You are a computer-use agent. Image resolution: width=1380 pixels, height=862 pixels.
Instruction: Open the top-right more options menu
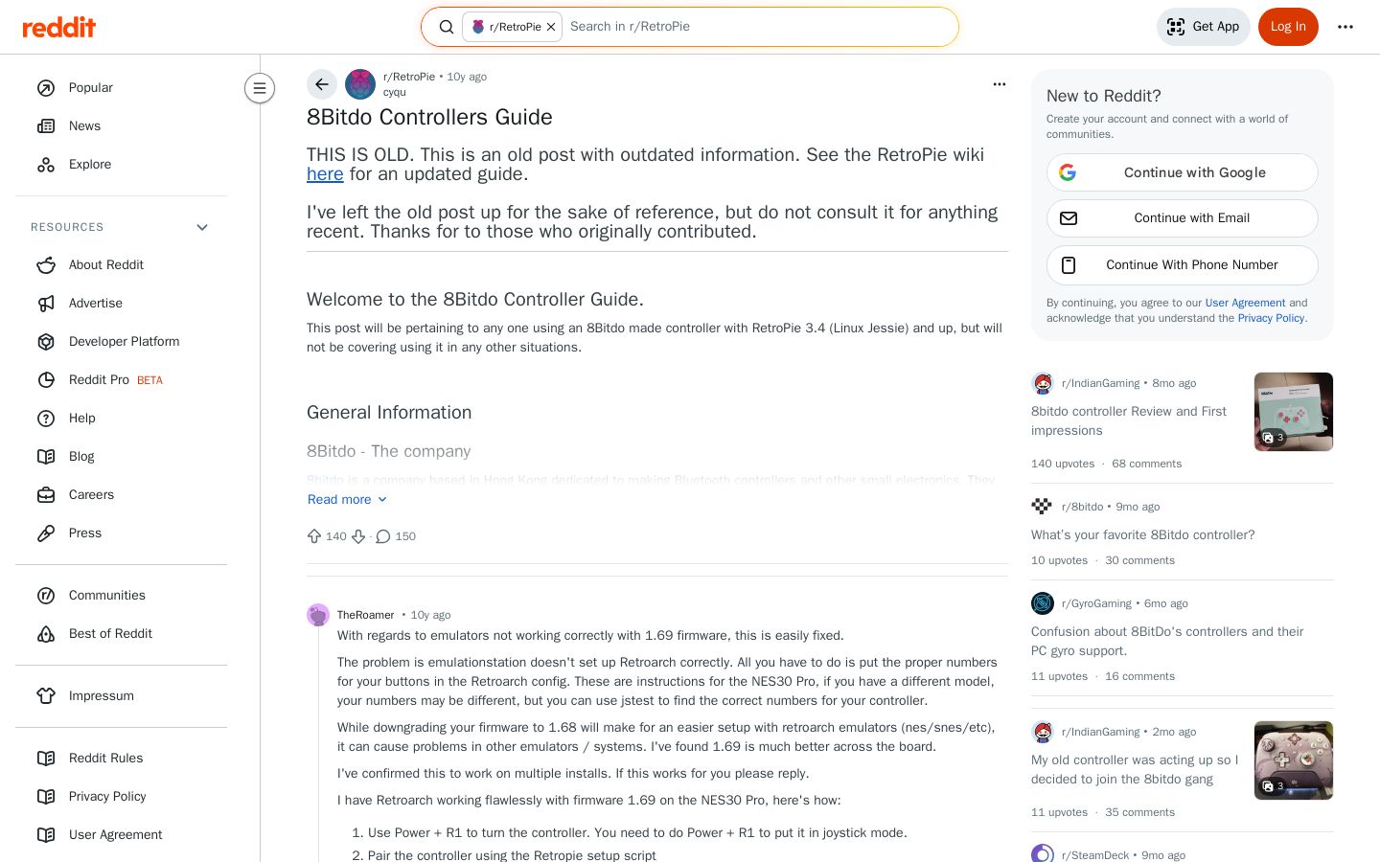coord(1345,27)
